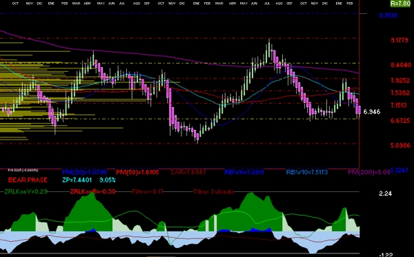Click the 9.1779 resistance level on price axis

[400, 40]
